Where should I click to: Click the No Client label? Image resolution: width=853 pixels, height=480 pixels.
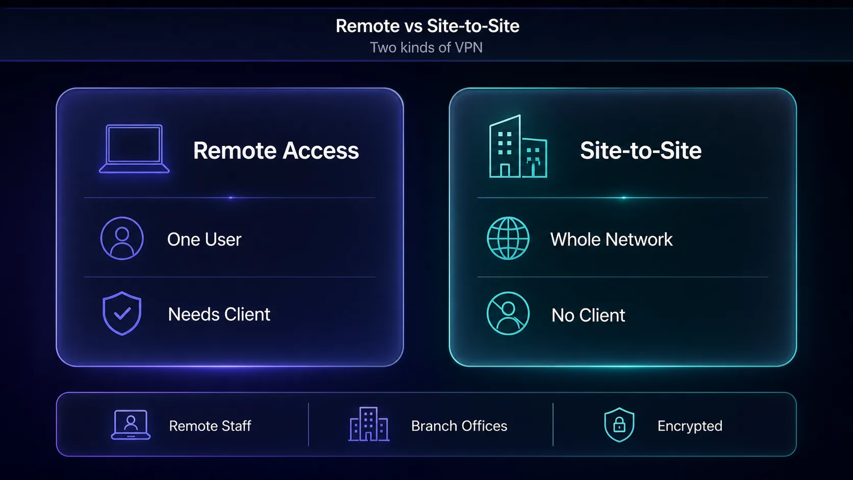pos(588,315)
